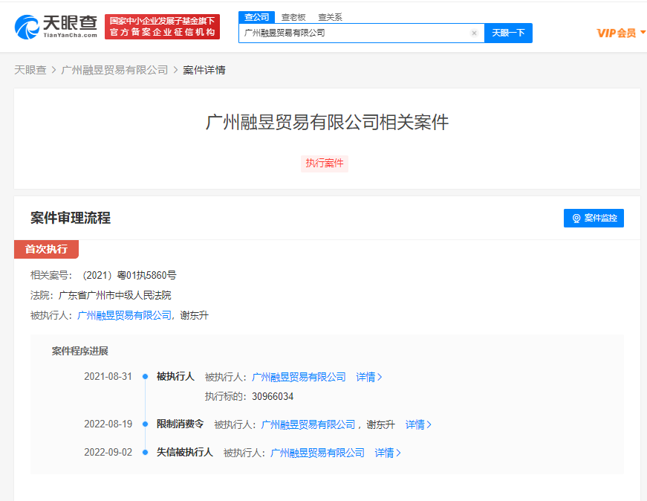Screen dimensions: 647x501
Task: View 详情 for the 2021-08-31 被执行人 entry
Action: 369,377
